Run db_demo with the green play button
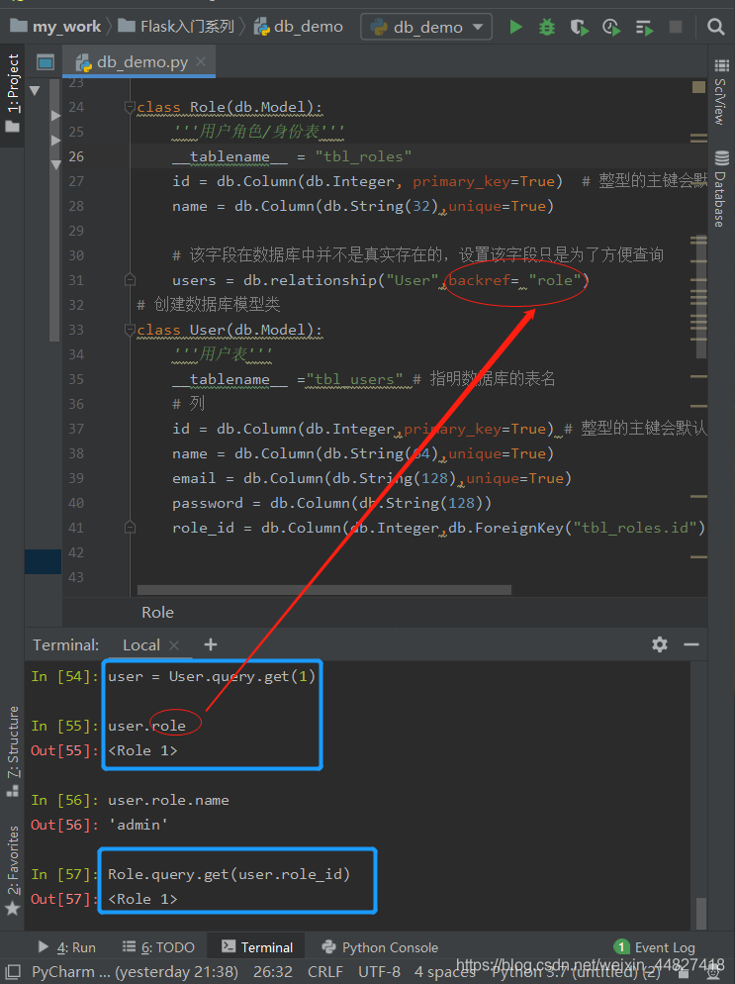Image resolution: width=735 pixels, height=984 pixels. pyautogui.click(x=516, y=27)
